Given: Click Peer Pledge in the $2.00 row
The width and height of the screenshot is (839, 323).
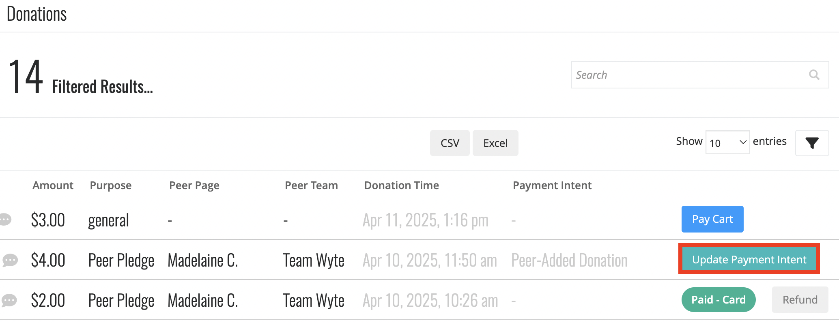Looking at the screenshot, I should coord(121,301).
